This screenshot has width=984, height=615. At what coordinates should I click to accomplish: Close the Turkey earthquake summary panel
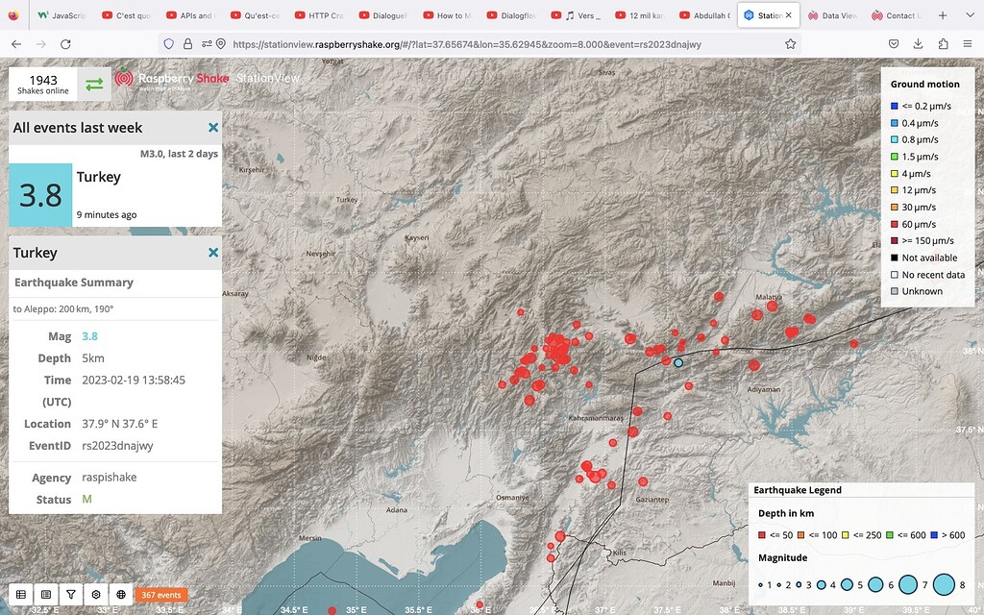click(213, 253)
